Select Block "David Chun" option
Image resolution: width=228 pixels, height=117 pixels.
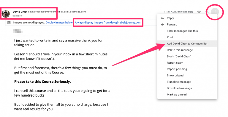[187, 57]
